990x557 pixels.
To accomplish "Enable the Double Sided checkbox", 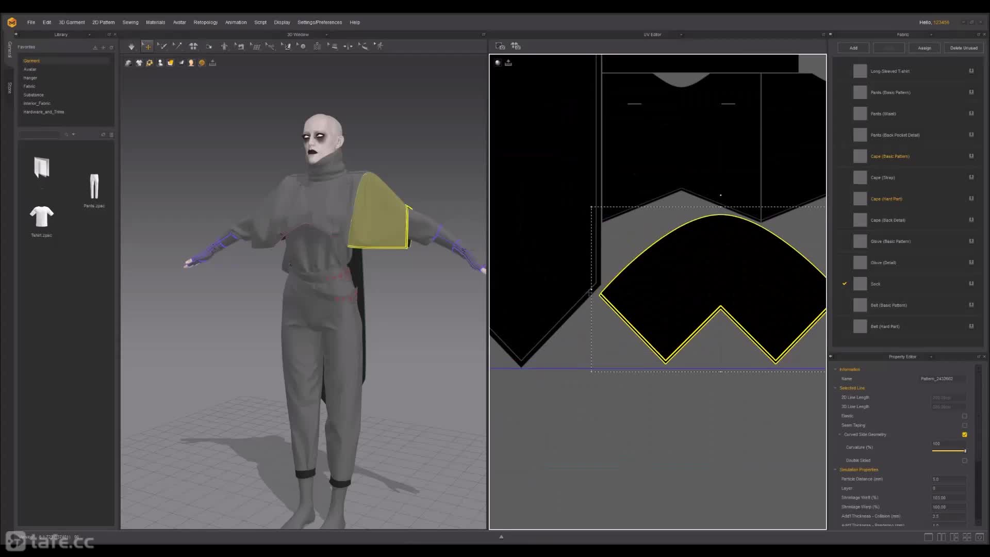I will 964,461.
